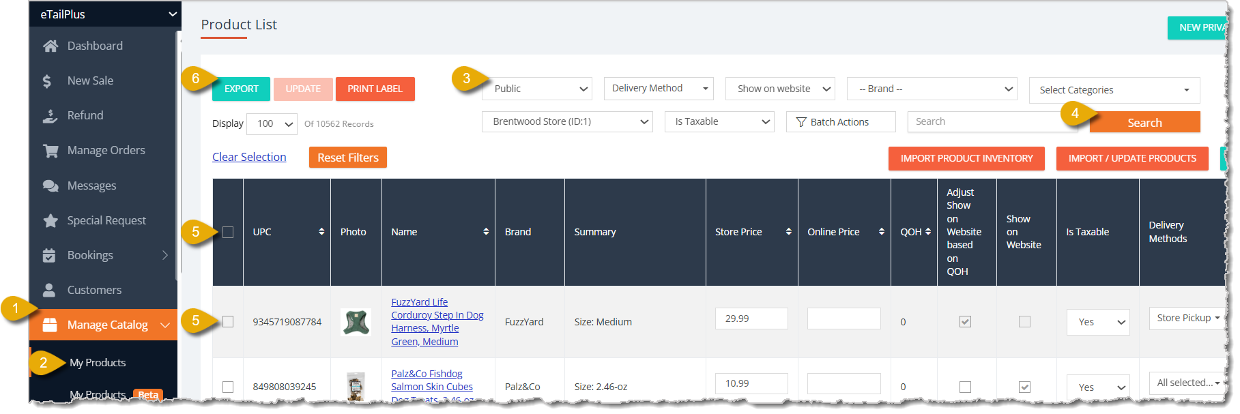Click the Reset Filters button
The image size is (1240, 414).
[347, 158]
